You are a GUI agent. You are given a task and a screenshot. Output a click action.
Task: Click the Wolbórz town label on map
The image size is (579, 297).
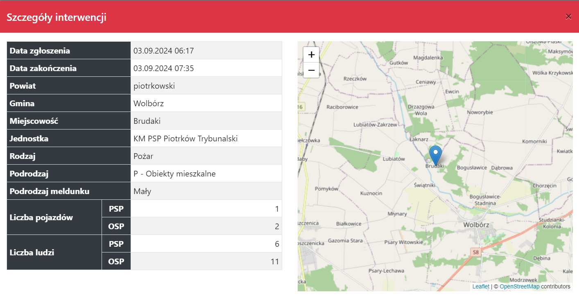coord(476,225)
